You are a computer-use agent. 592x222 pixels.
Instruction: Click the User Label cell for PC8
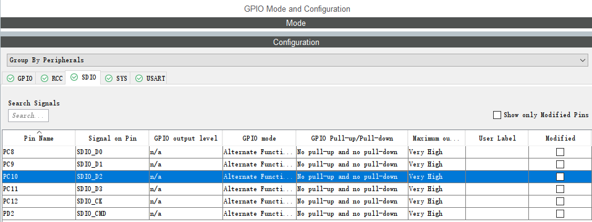[x=497, y=152]
